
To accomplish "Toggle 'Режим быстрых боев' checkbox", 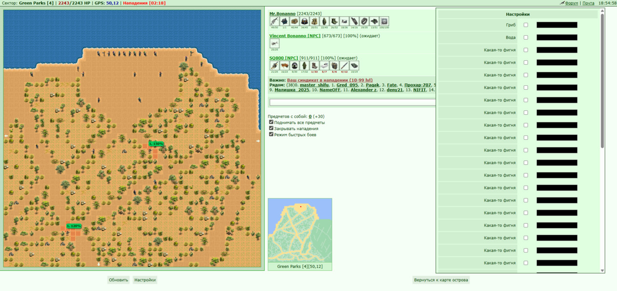I will pos(271,134).
